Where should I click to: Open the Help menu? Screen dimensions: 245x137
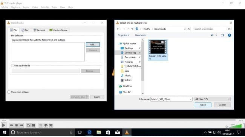70,7
